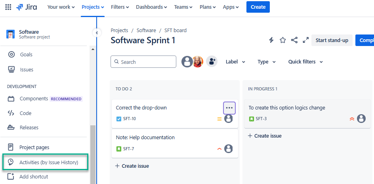The height and width of the screenshot is (184, 374).
Task: Collapse the sidebar with arrow toggle
Action: [97, 33]
